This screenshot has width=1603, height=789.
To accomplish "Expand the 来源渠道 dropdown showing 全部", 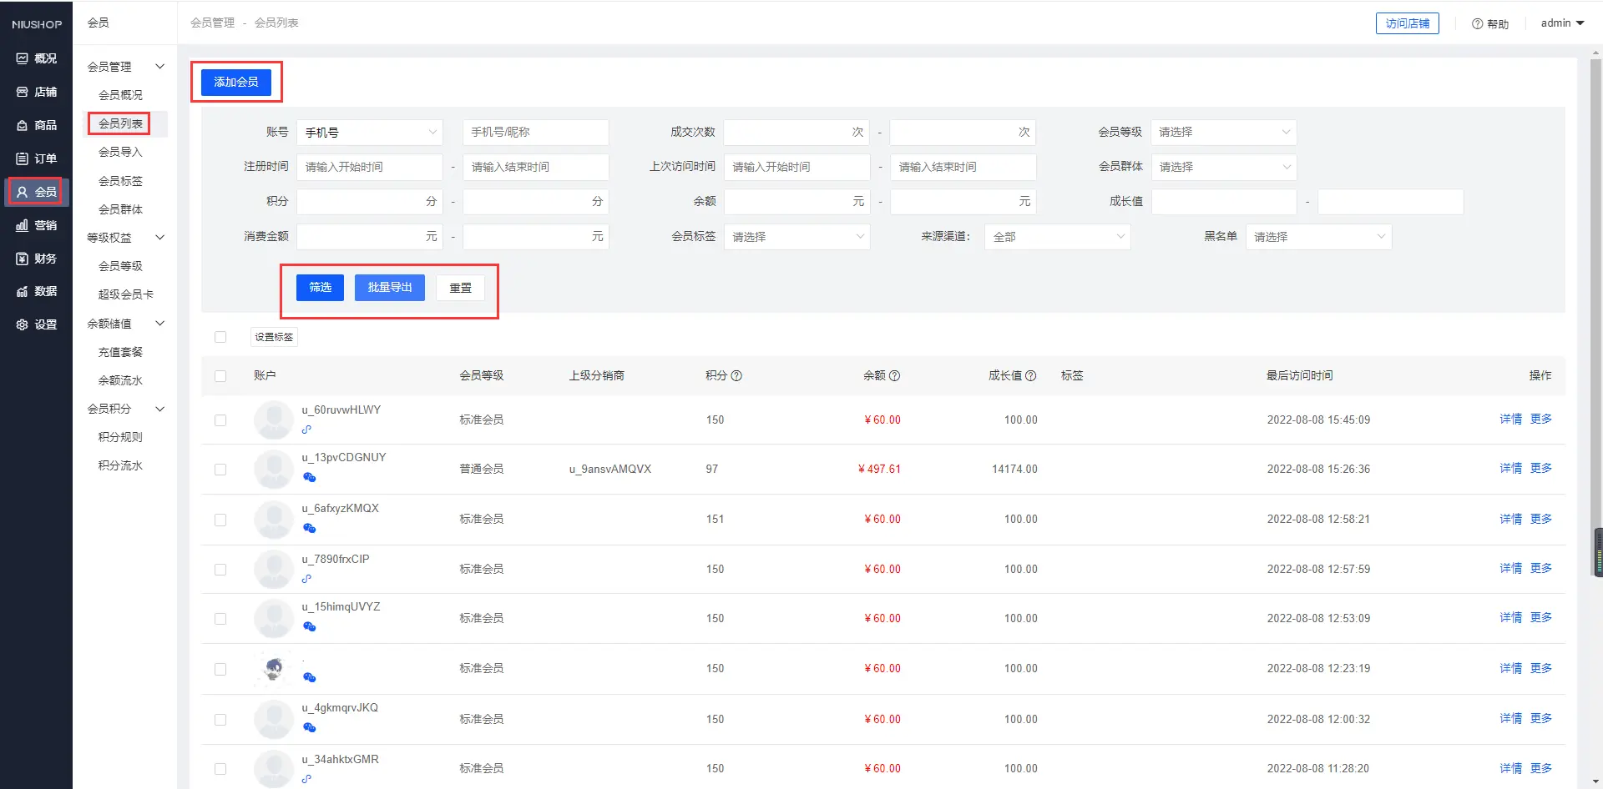I will 1057,237.
